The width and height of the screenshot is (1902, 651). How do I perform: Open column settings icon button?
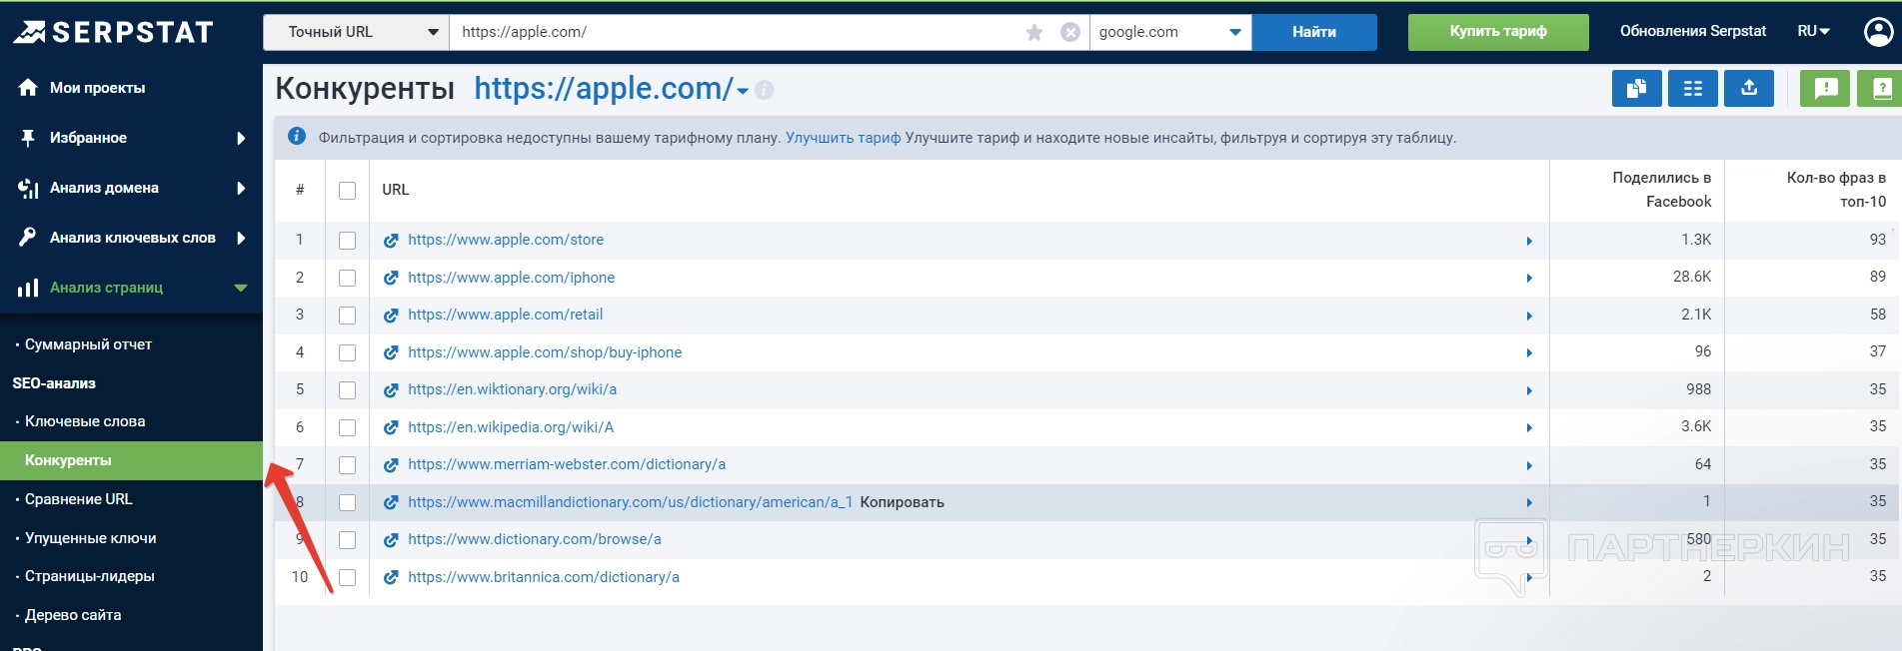click(1693, 89)
